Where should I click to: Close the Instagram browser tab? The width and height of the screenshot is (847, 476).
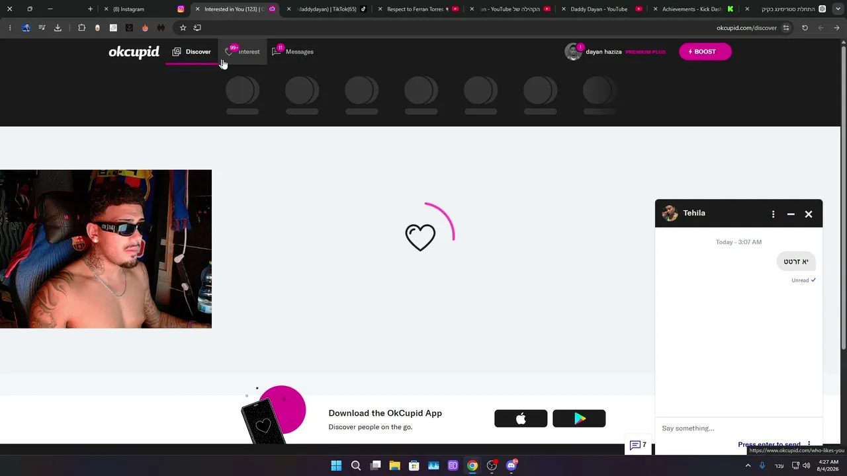point(106,9)
